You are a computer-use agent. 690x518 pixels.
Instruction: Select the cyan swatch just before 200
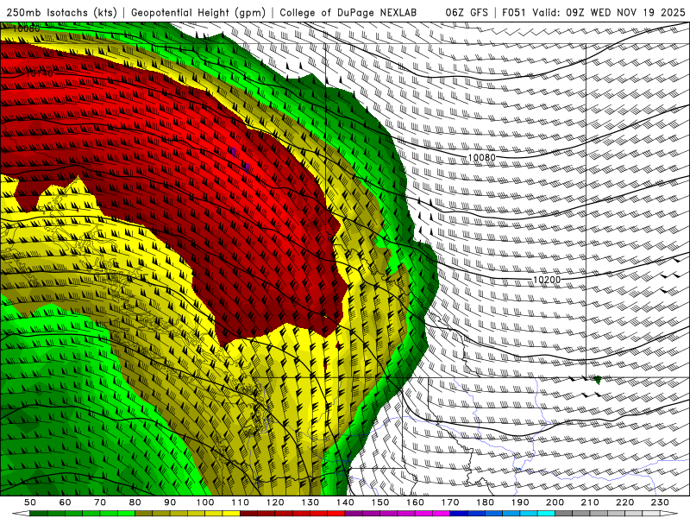pos(546,513)
